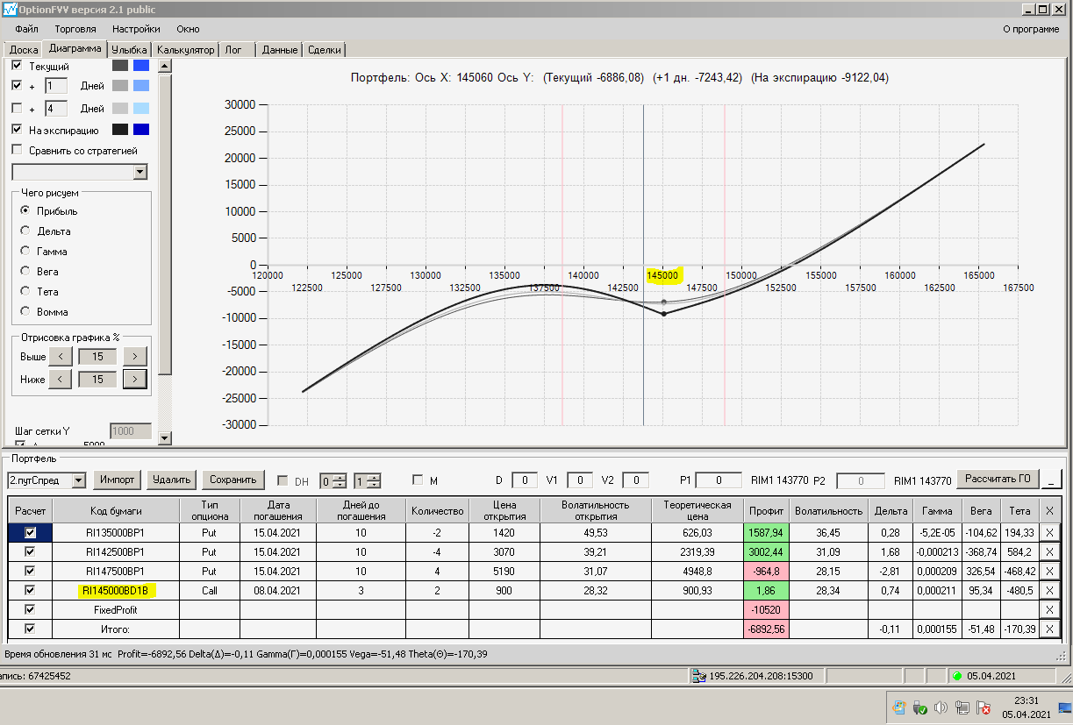Viewport: 1073px width, 725px height.
Task: Select the Вомма radio button
Action: (x=25, y=311)
